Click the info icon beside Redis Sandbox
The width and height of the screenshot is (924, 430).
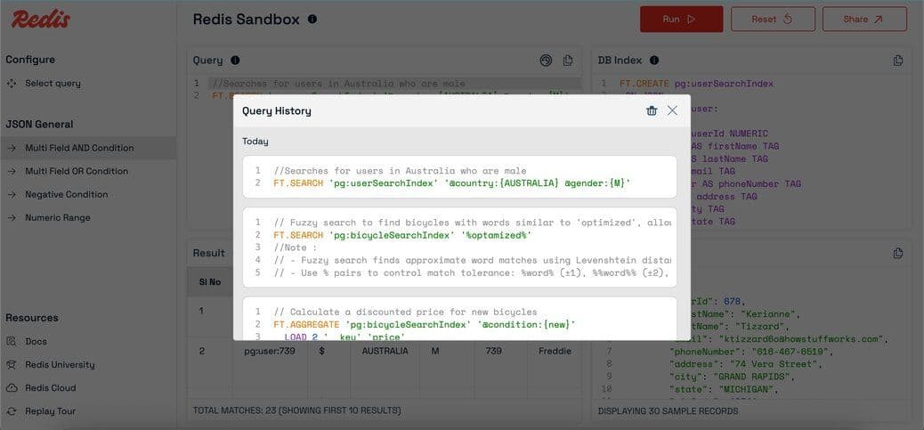tap(312, 19)
